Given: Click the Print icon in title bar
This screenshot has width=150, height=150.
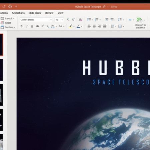Looking at the screenshot, I should [10, 6].
